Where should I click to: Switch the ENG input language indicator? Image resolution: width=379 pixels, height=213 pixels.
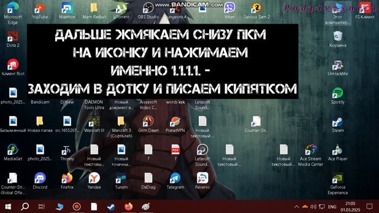pos(332,206)
